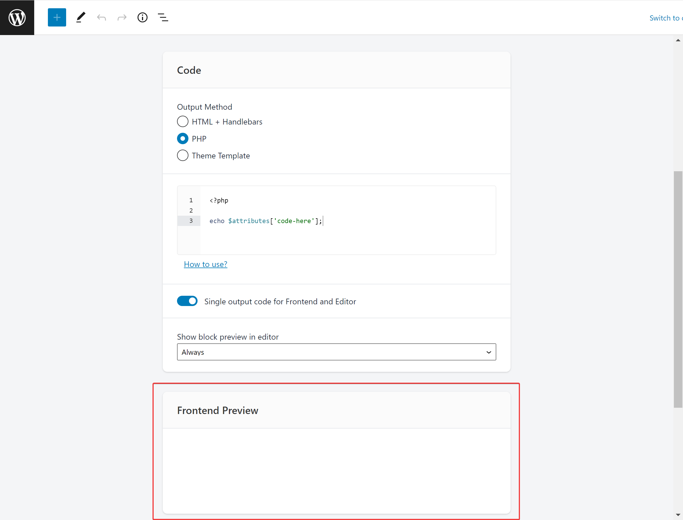Screen dimensions: 683x520
Task: Select the pencil Tools icon
Action: (81, 17)
